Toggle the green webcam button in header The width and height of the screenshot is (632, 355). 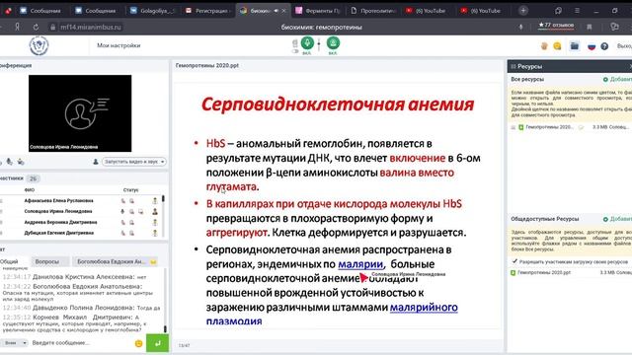tap(333, 42)
